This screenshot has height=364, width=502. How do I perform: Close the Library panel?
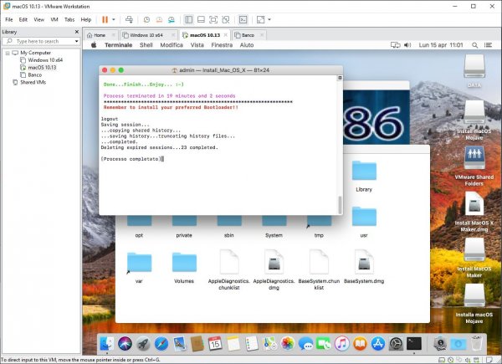(77, 32)
